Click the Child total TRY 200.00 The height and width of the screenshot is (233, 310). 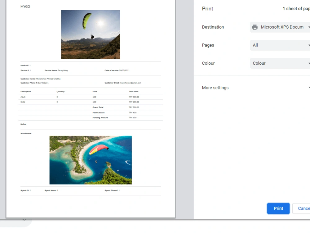pos(134,102)
